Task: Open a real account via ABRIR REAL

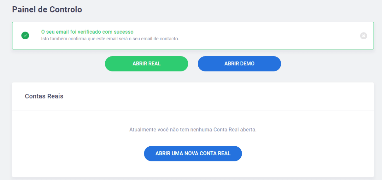Action: coord(146,64)
